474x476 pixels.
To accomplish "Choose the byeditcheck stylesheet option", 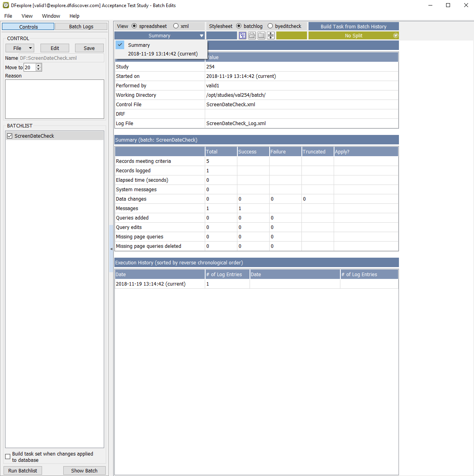I will tap(270, 26).
